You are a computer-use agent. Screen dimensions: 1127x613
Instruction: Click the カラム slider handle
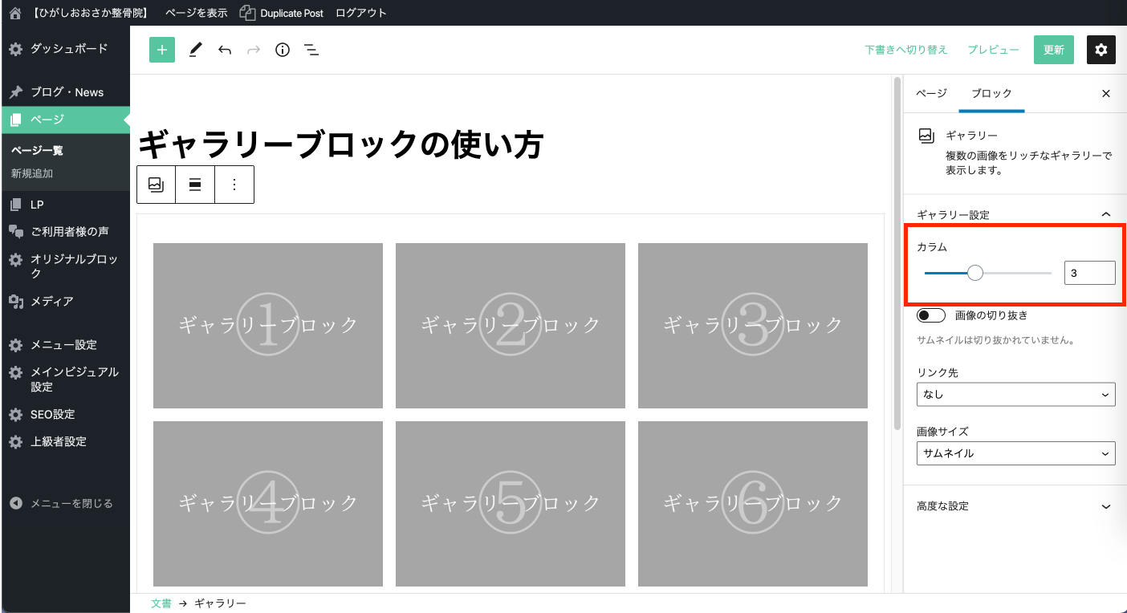click(975, 273)
